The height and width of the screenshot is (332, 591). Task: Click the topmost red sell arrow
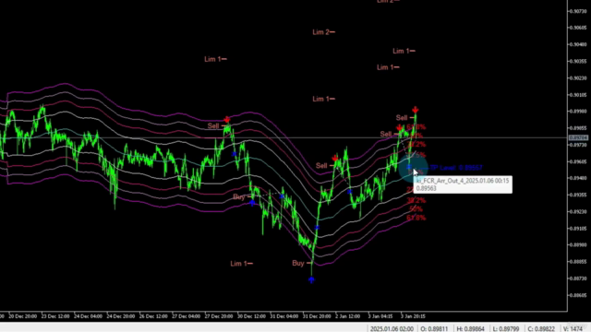[x=415, y=110]
